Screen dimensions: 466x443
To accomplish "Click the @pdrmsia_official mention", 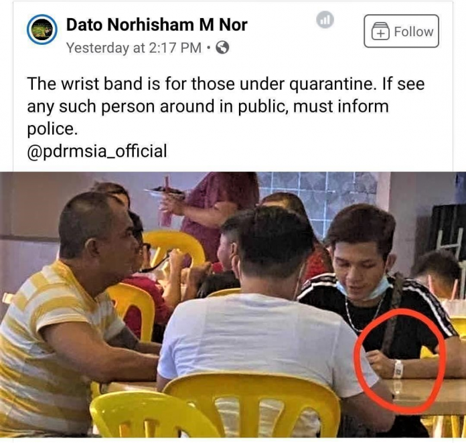I will (97, 151).
